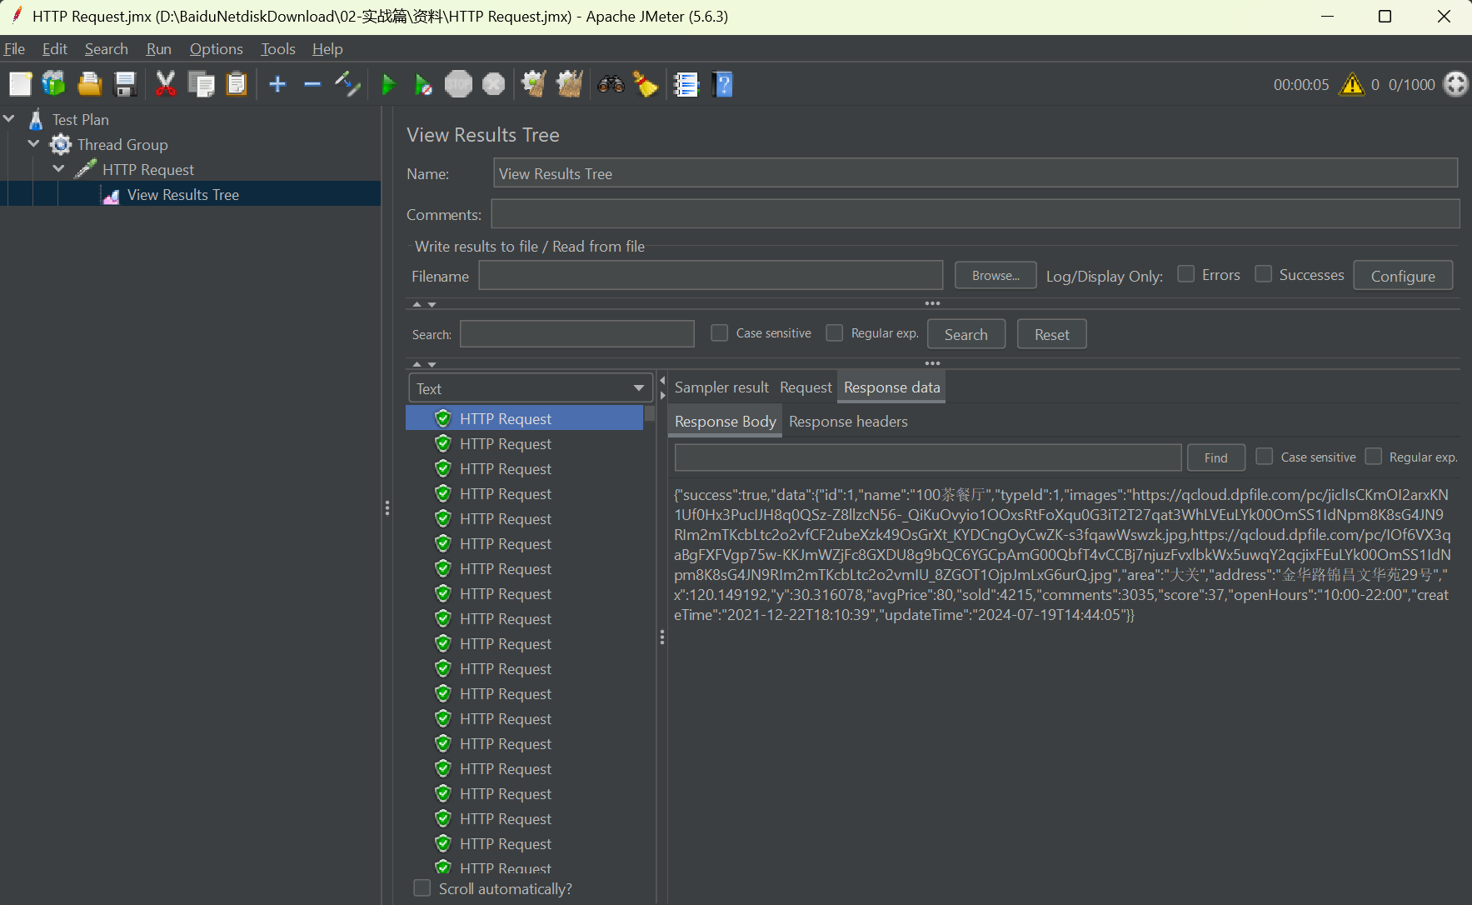
Task: Open the File menu
Action: (x=14, y=49)
